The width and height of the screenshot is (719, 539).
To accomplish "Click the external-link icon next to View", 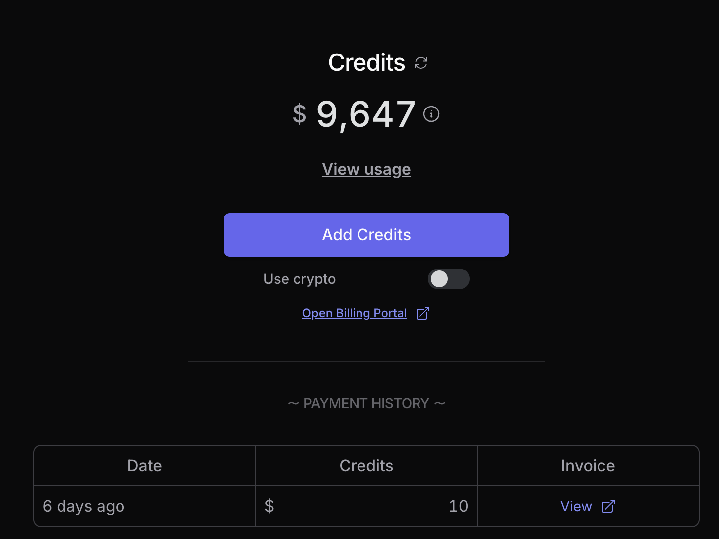I will [608, 506].
